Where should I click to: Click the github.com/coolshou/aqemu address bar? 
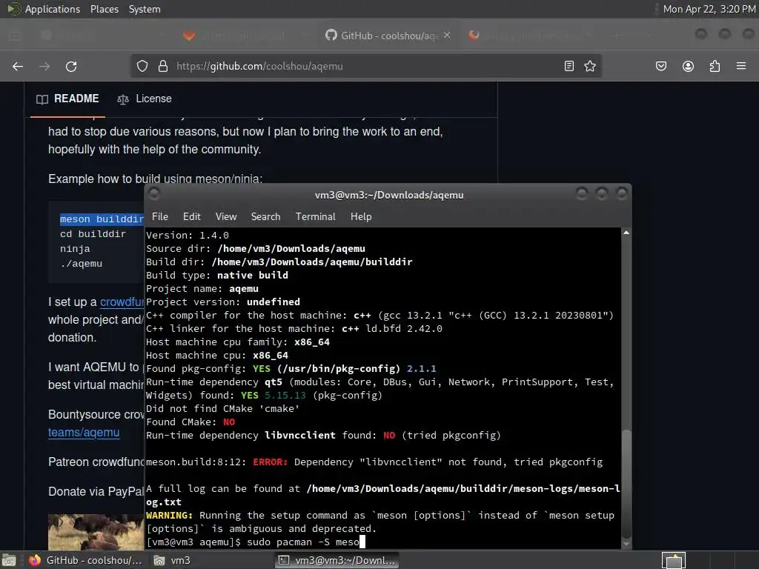[x=366, y=66]
